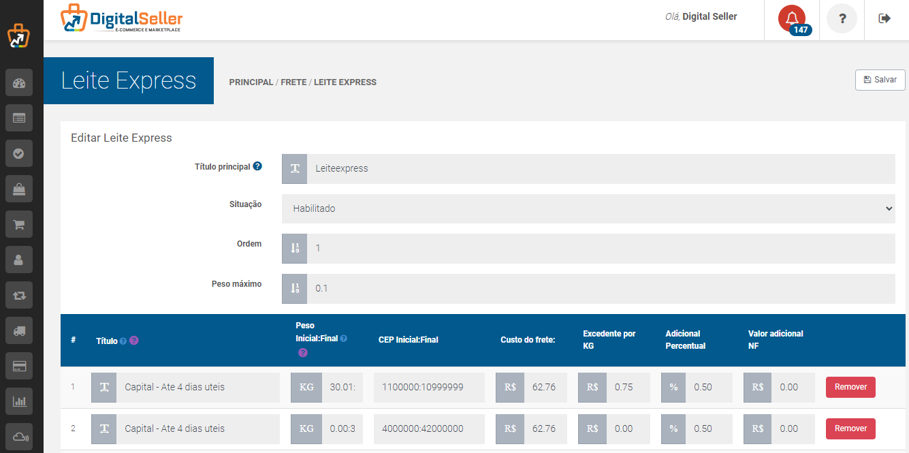Go to FRETE breadcrumb link
Screen dimensions: 909x453
coord(293,82)
